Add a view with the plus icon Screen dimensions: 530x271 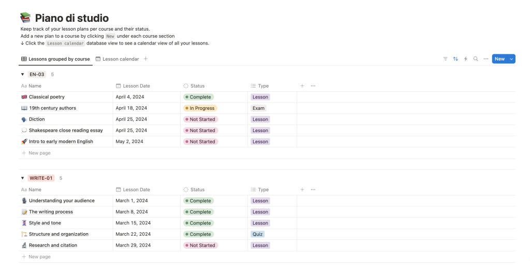pyautogui.click(x=146, y=59)
